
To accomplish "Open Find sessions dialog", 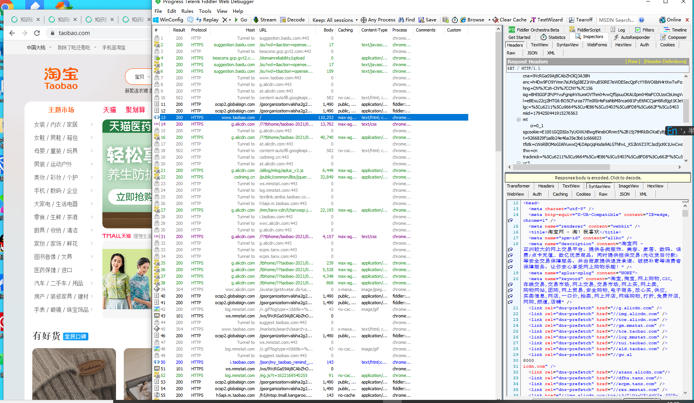I will pos(406,20).
